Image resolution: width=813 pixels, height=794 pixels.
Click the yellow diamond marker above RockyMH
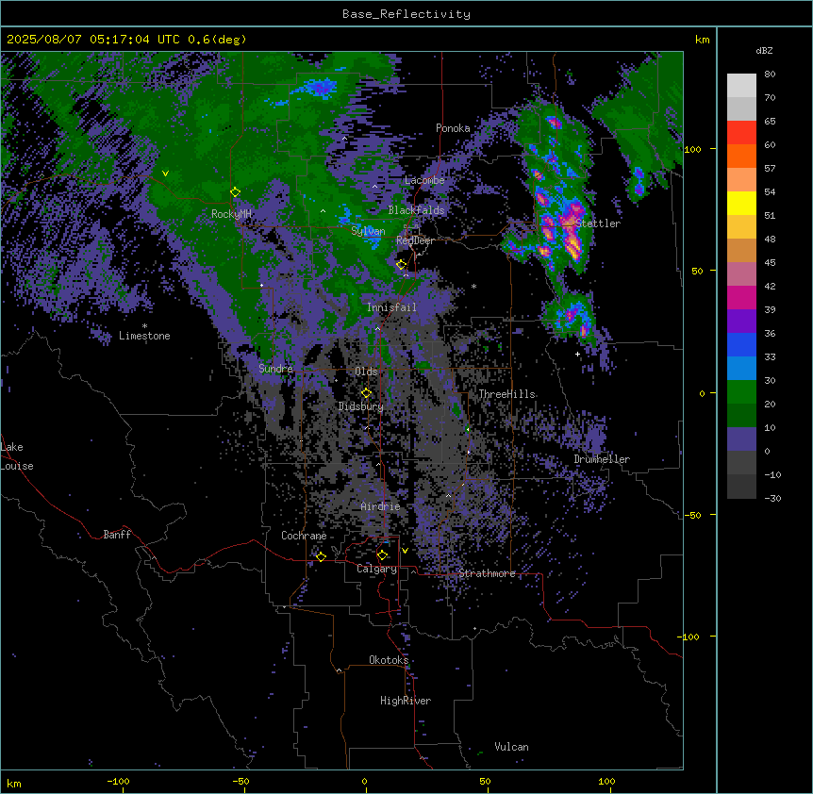pyautogui.click(x=236, y=192)
